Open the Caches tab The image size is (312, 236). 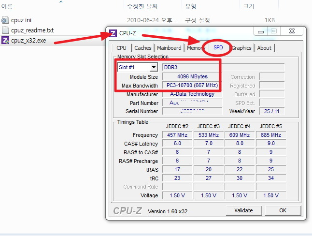click(x=142, y=48)
